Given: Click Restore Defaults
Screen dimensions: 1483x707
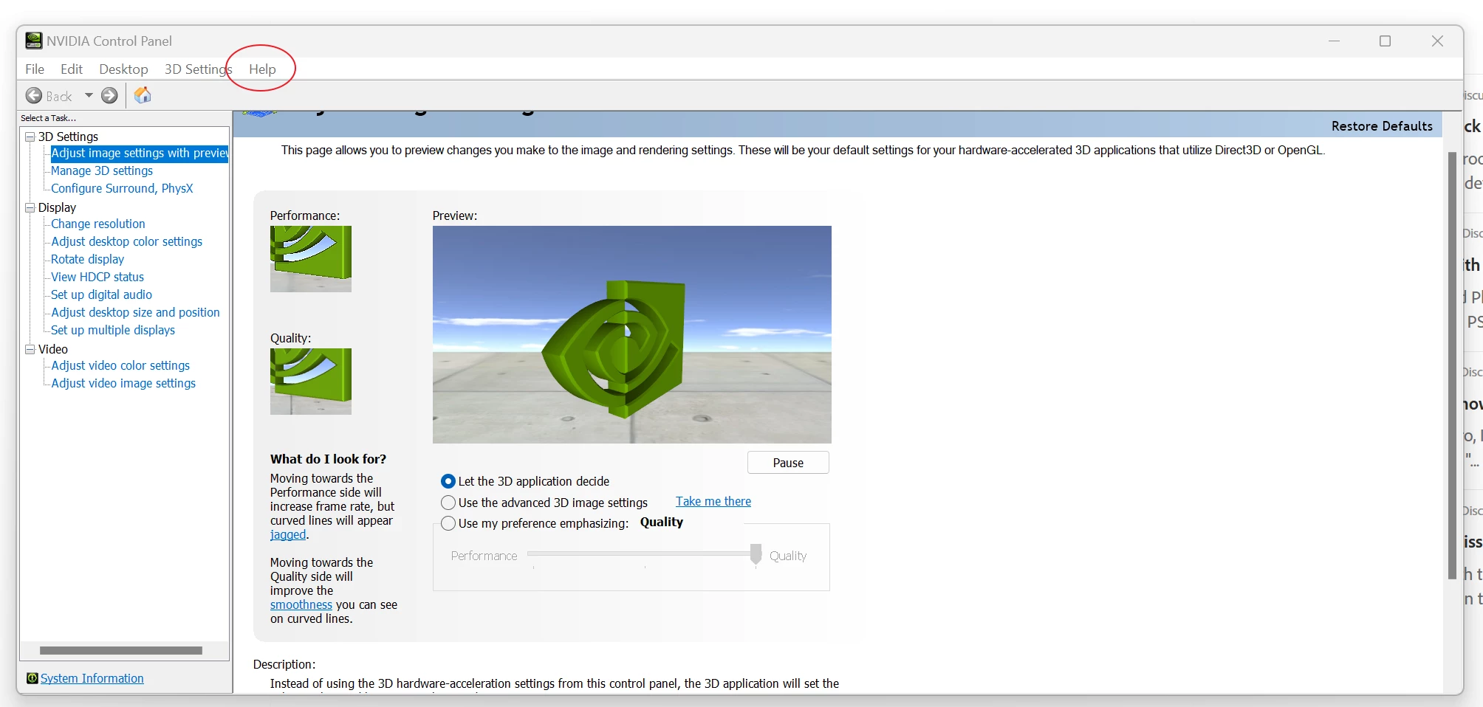Looking at the screenshot, I should 1382,126.
